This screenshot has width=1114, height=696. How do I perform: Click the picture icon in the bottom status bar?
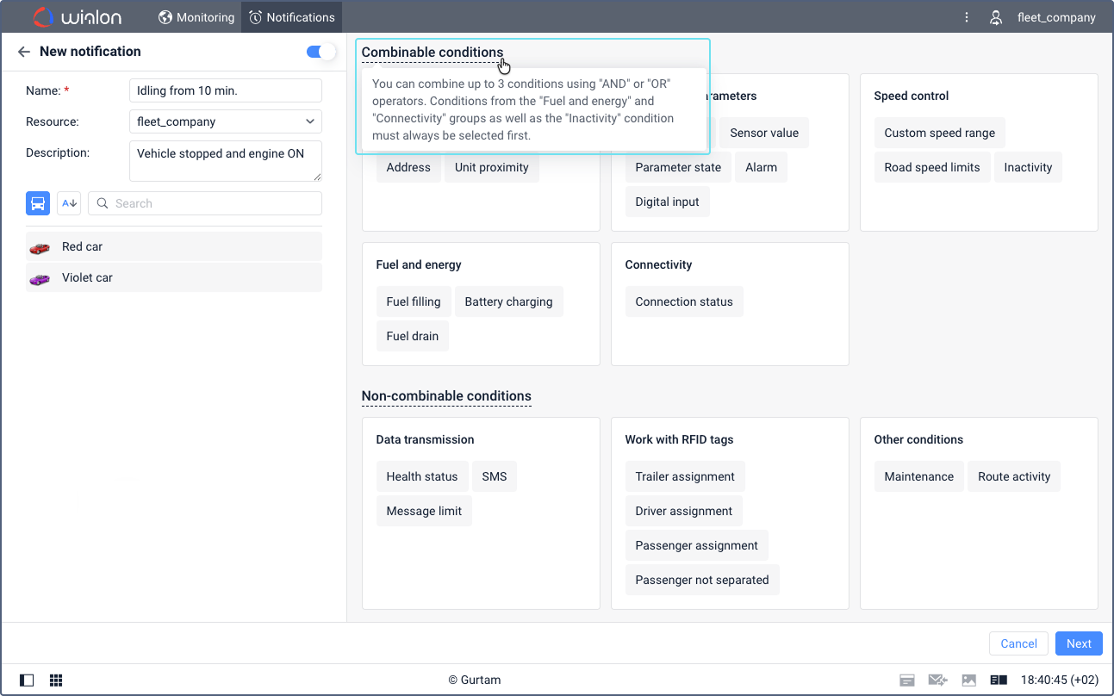(x=969, y=680)
